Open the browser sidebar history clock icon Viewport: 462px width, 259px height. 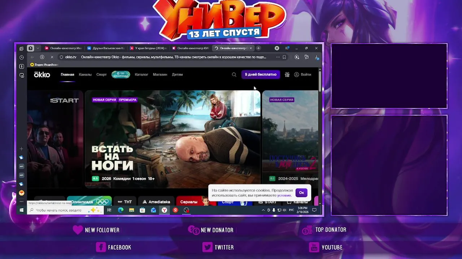coord(22,57)
